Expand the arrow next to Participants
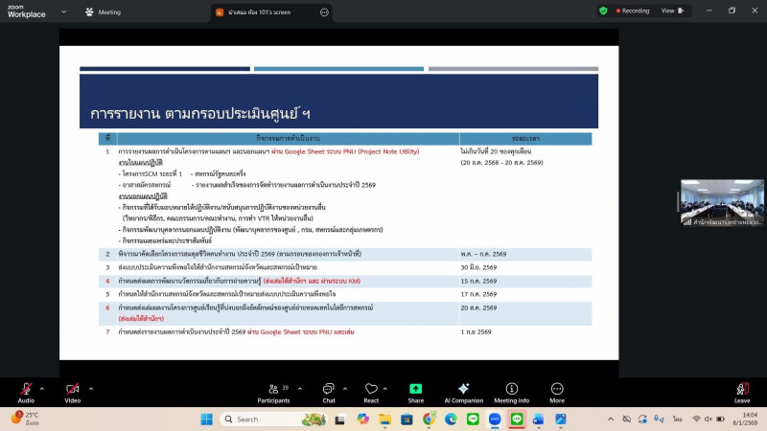 (299, 388)
